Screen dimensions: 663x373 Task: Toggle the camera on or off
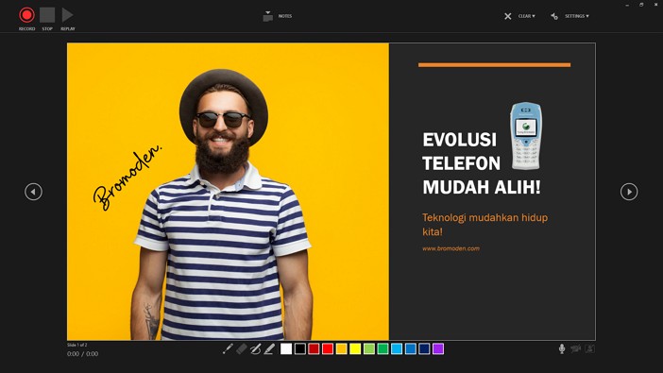click(x=576, y=348)
